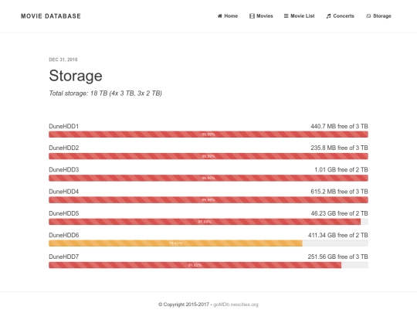Click the DuneHDD5 drive label
Viewport: 417px width, 313px height.
64,213
